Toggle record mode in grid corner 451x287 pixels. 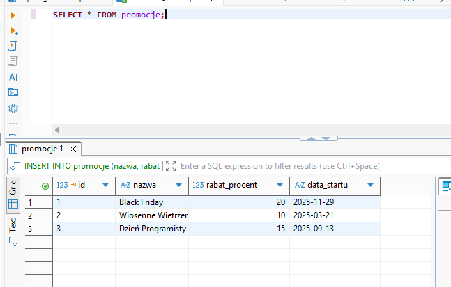click(x=45, y=186)
